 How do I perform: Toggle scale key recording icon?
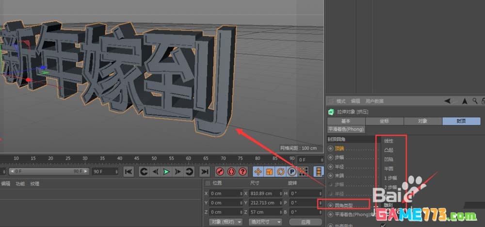(269, 172)
